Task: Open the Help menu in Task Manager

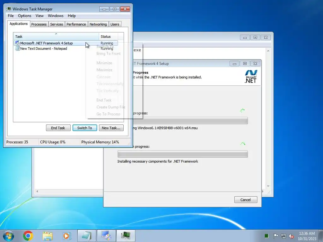Action: tap(72, 16)
